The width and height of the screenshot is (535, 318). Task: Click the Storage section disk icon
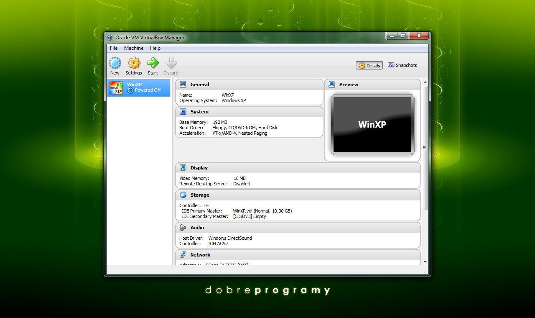183,195
